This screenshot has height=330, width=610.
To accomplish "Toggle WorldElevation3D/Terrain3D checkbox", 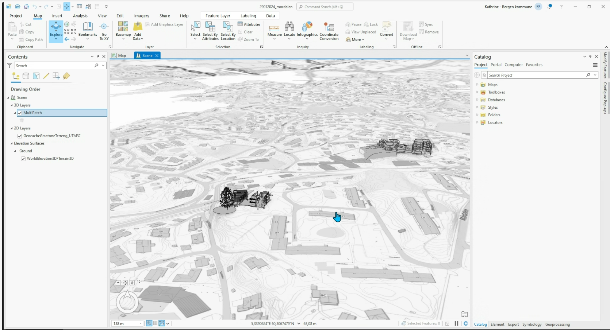I will tap(23, 159).
